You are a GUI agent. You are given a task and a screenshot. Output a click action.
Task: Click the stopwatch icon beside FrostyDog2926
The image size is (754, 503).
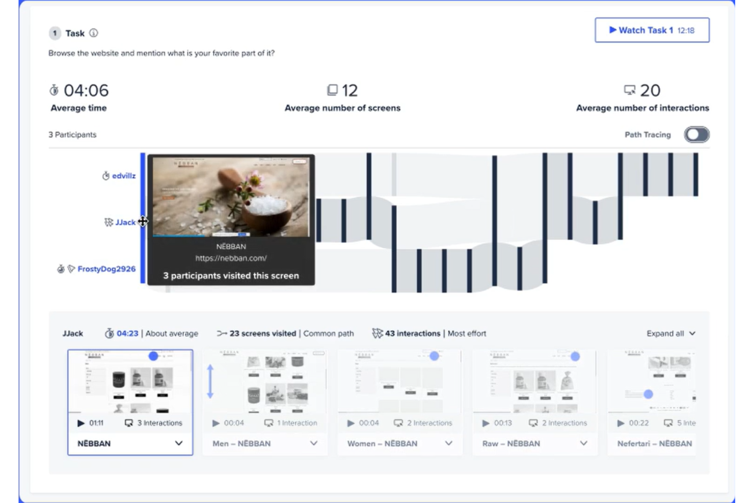61,269
